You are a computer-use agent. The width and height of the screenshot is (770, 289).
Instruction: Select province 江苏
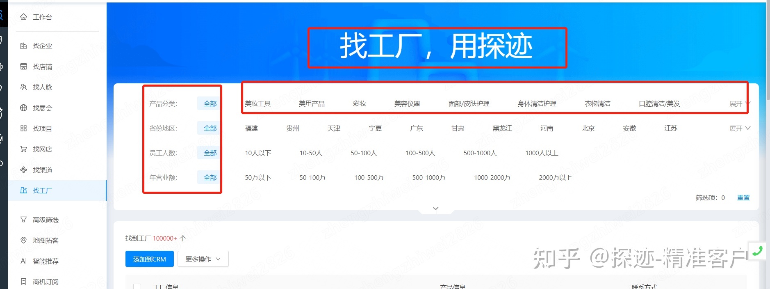coord(671,128)
